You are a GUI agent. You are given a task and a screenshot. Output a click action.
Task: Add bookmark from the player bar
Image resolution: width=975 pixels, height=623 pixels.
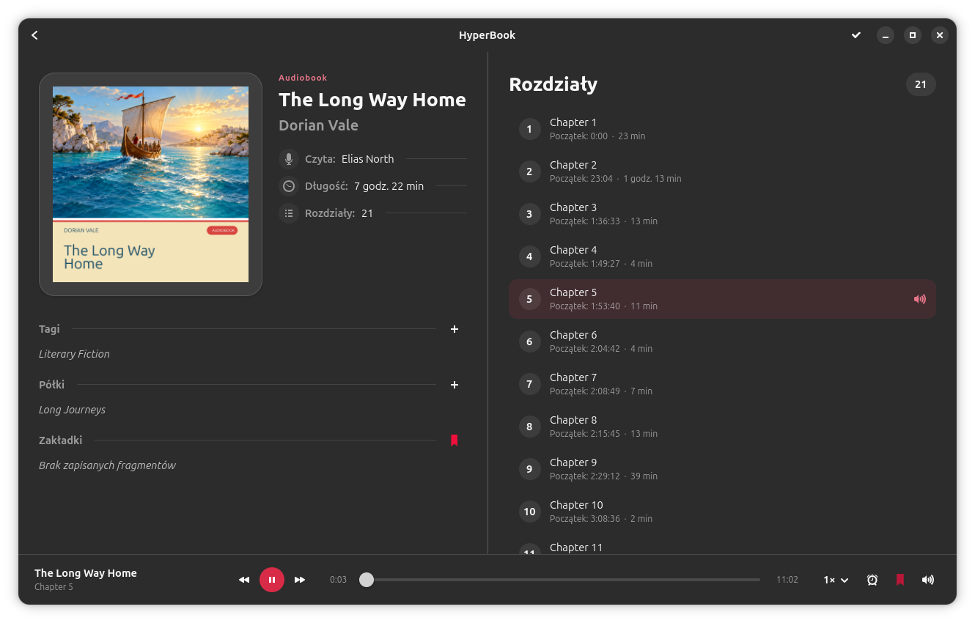click(x=900, y=580)
